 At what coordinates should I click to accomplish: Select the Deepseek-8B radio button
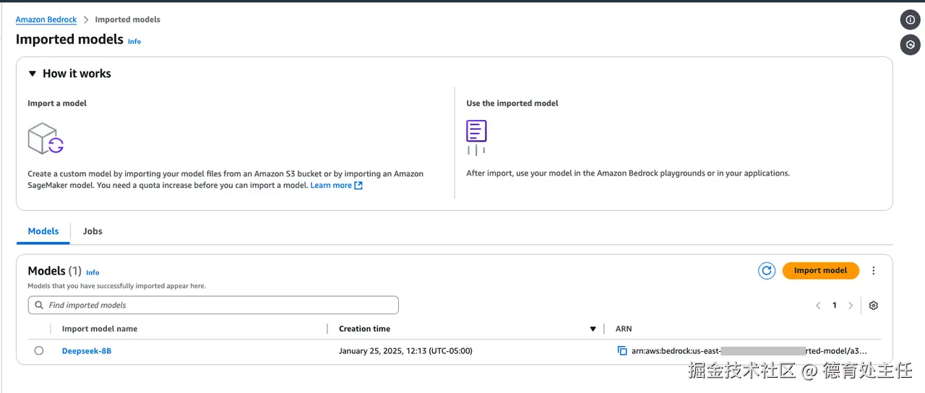39,351
